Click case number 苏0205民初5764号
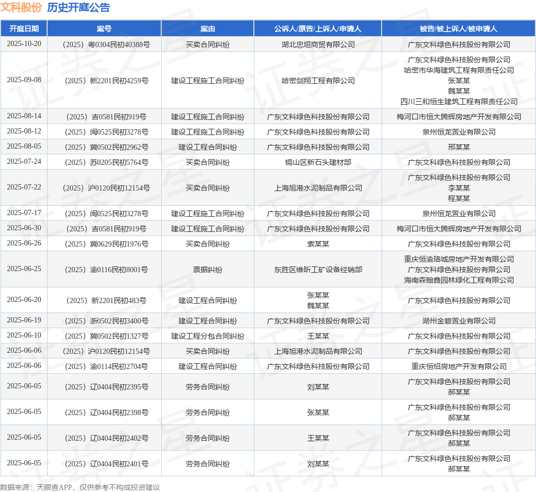The height and width of the screenshot is (492, 536). [x=106, y=162]
